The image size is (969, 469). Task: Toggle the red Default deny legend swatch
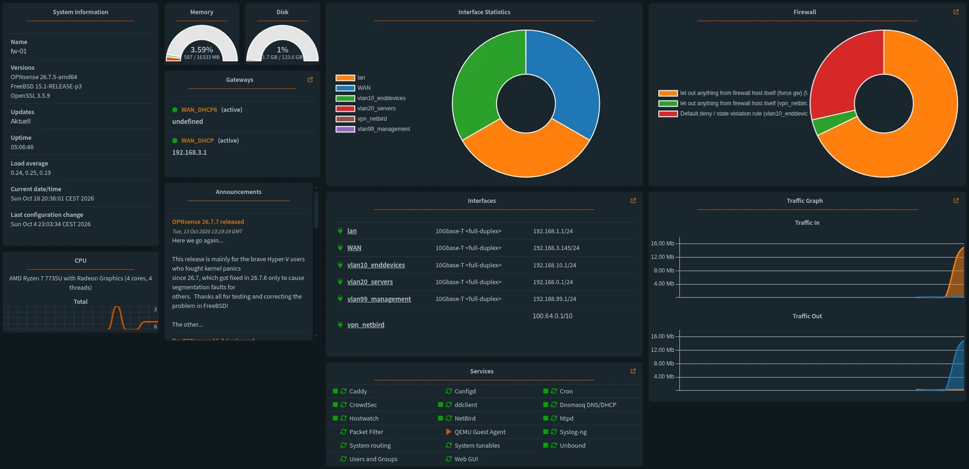tap(668, 114)
